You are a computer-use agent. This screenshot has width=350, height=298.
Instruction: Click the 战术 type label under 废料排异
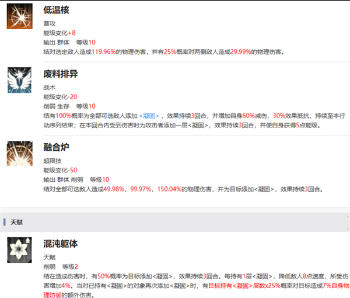tap(49, 87)
